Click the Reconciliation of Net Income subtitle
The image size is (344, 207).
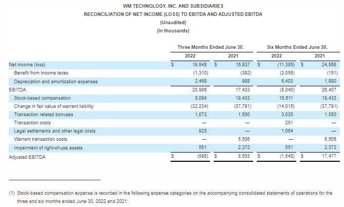tap(173, 14)
